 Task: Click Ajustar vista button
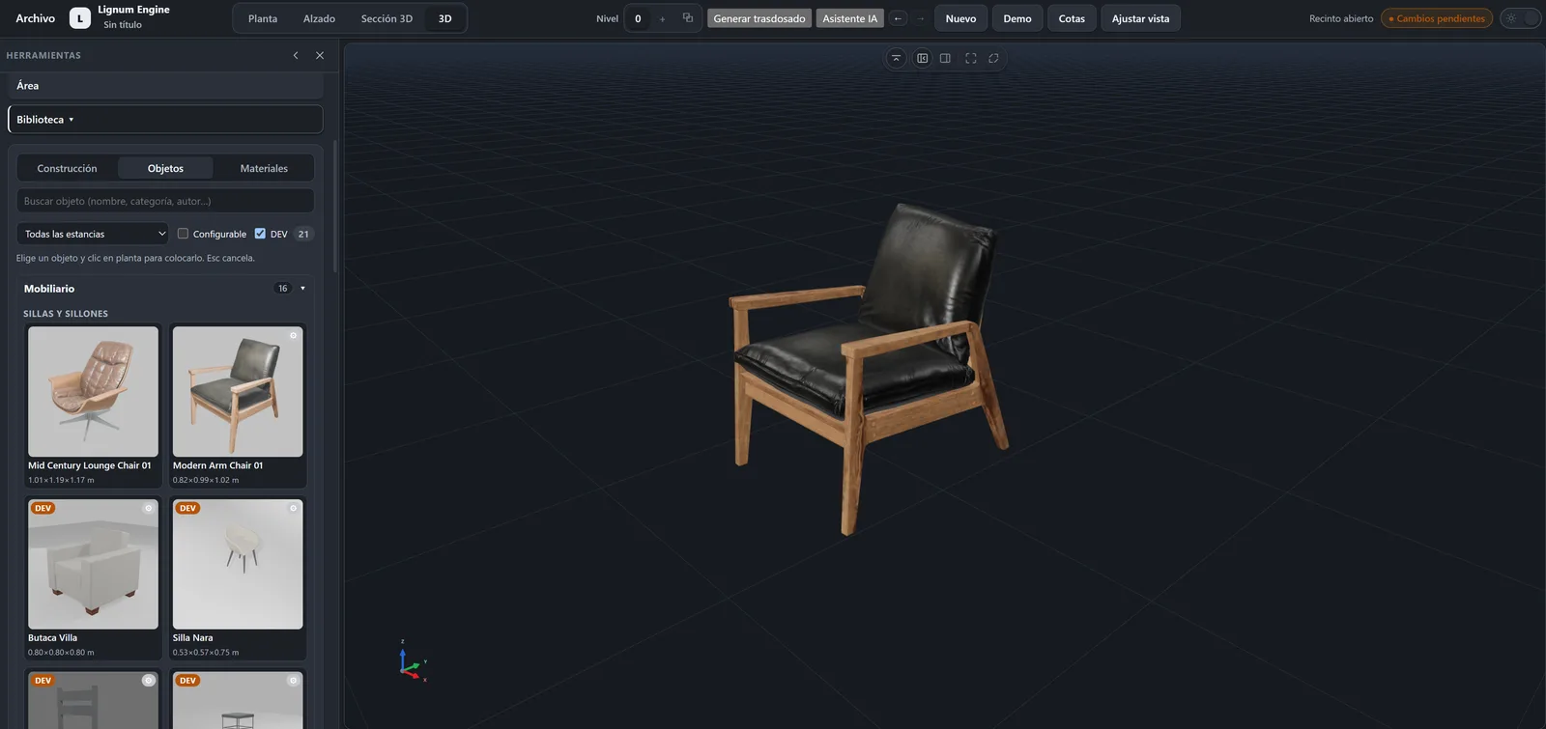click(1140, 18)
